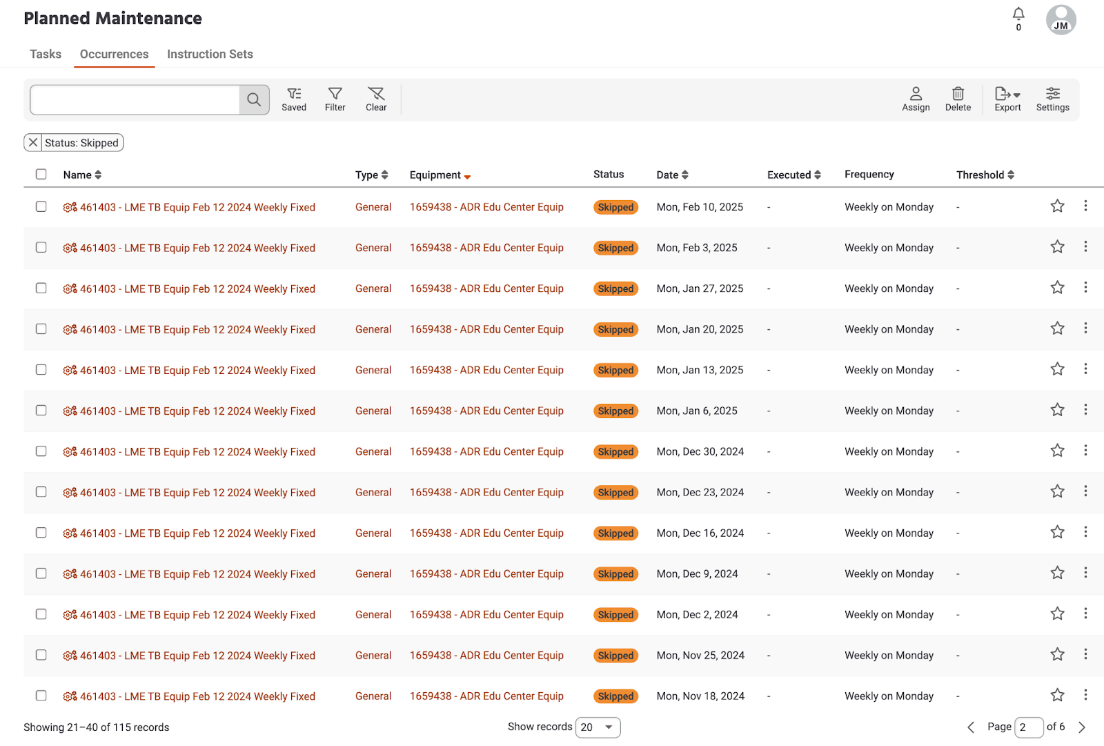The width and height of the screenshot is (1104, 746).
Task: Open the Filter tool
Action: click(x=335, y=99)
